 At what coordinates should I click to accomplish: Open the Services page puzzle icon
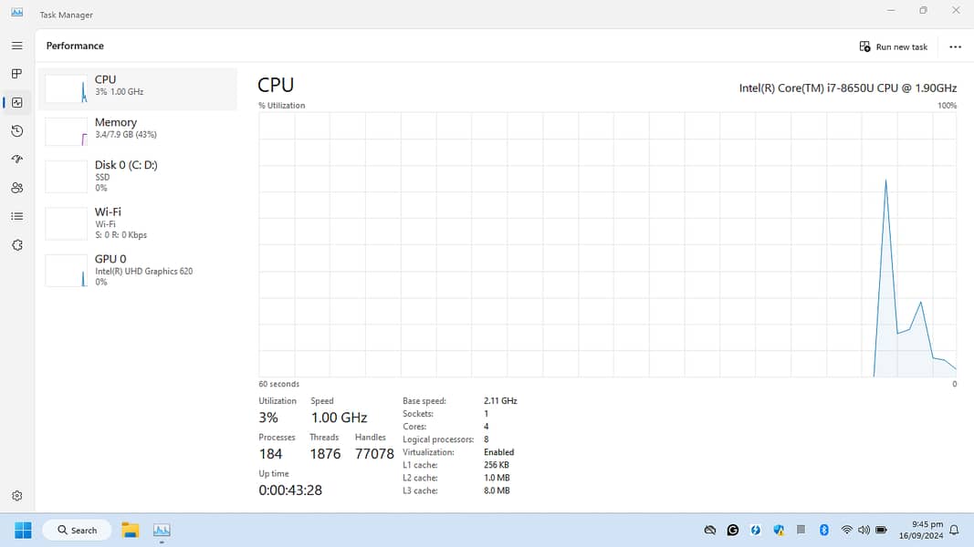[16, 245]
